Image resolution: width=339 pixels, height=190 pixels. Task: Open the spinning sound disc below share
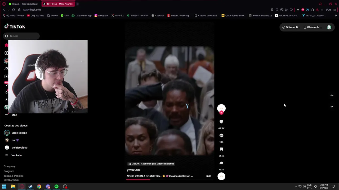click(x=221, y=176)
